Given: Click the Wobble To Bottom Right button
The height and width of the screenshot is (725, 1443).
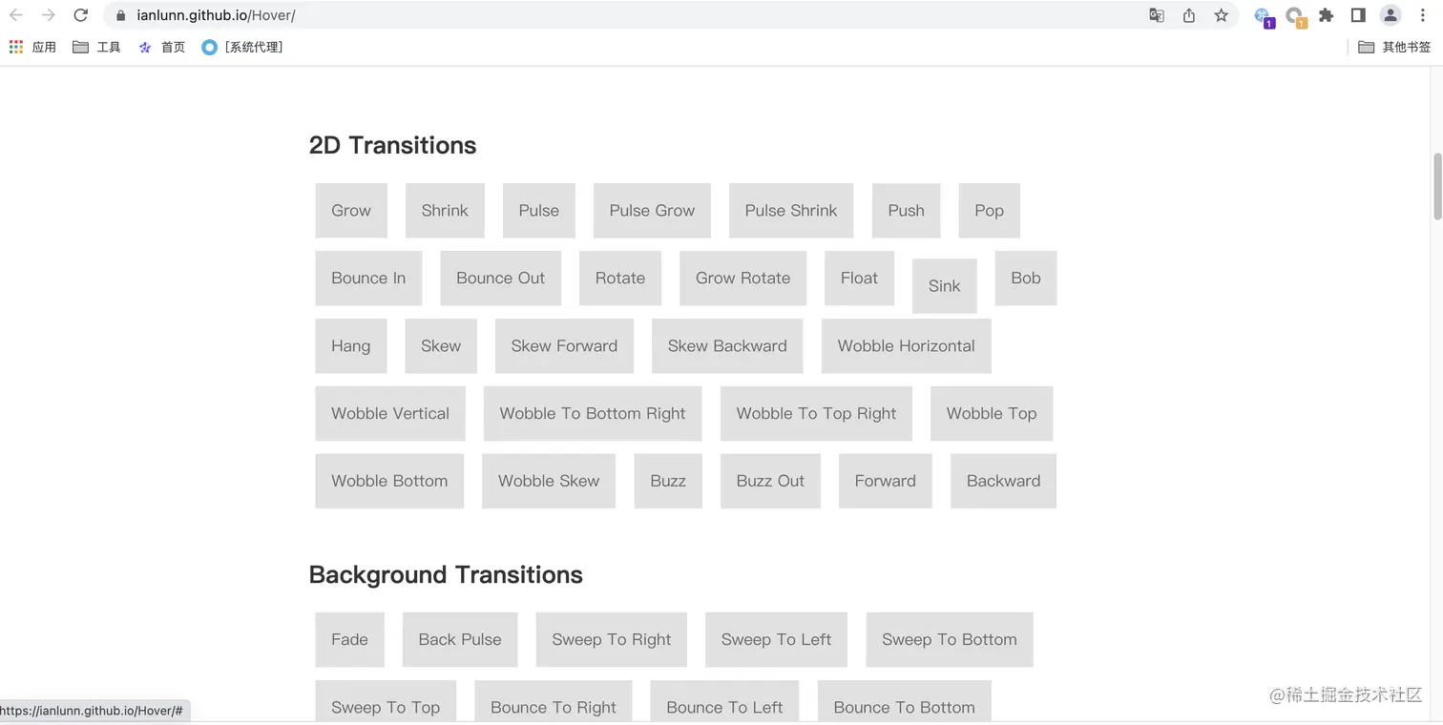Looking at the screenshot, I should pos(593,413).
